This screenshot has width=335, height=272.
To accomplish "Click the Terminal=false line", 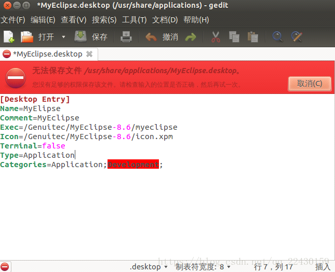I will pos(33,146).
